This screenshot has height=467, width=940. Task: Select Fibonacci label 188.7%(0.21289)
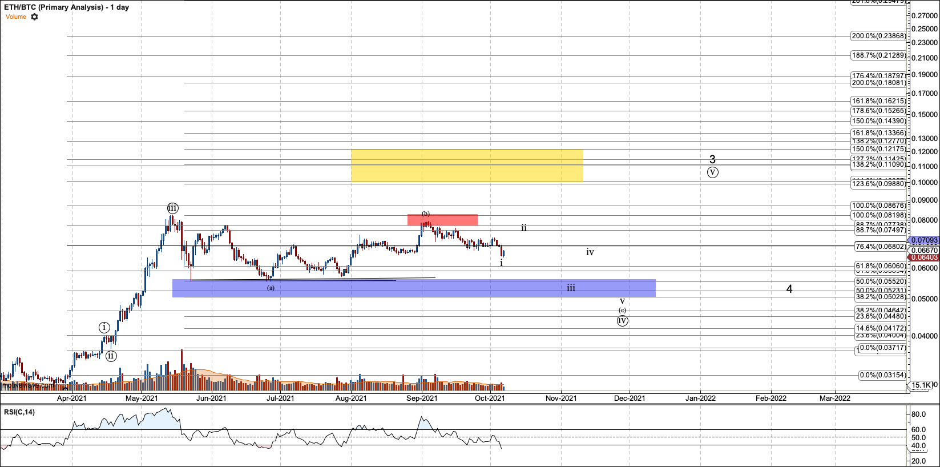pos(878,55)
